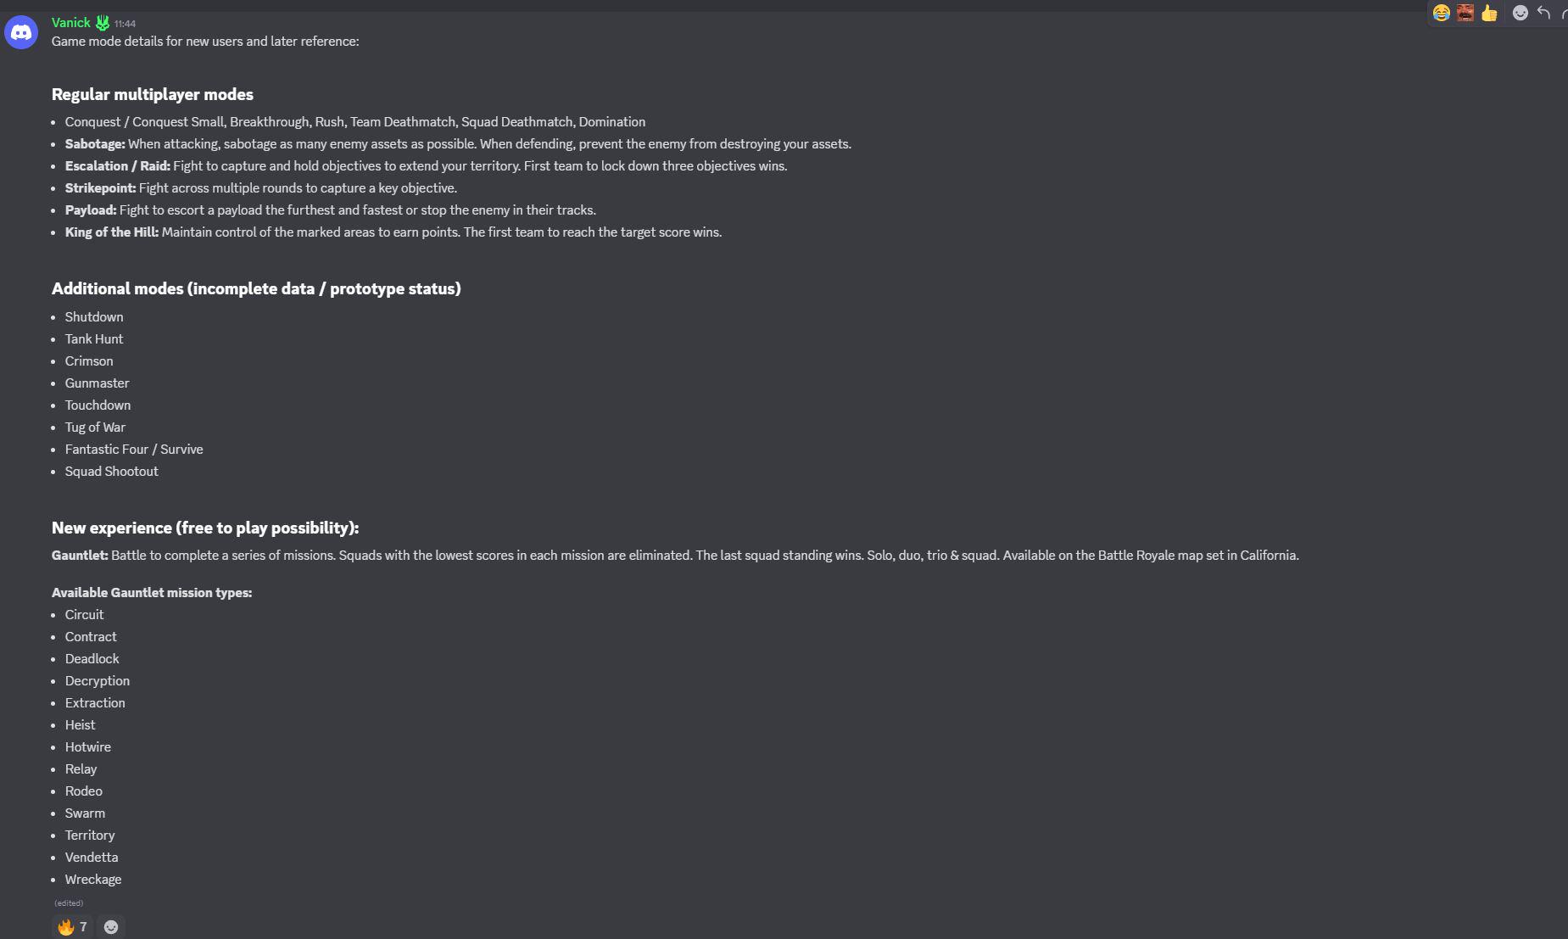
Task: Click the bold Gauntlet: label
Action: 80,556
